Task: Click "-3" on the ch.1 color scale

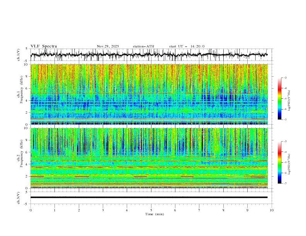Action: point(285,78)
